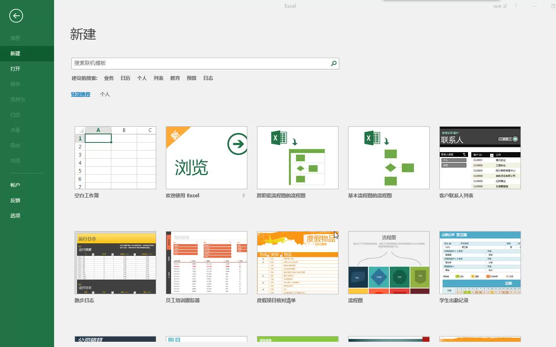
Task: Open Excel 选项
Action: 15,216
